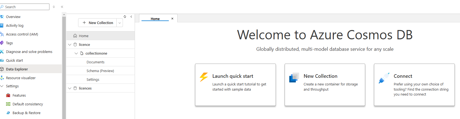
Task: Click the plus icon on New Collection button
Action: [x=84, y=23]
